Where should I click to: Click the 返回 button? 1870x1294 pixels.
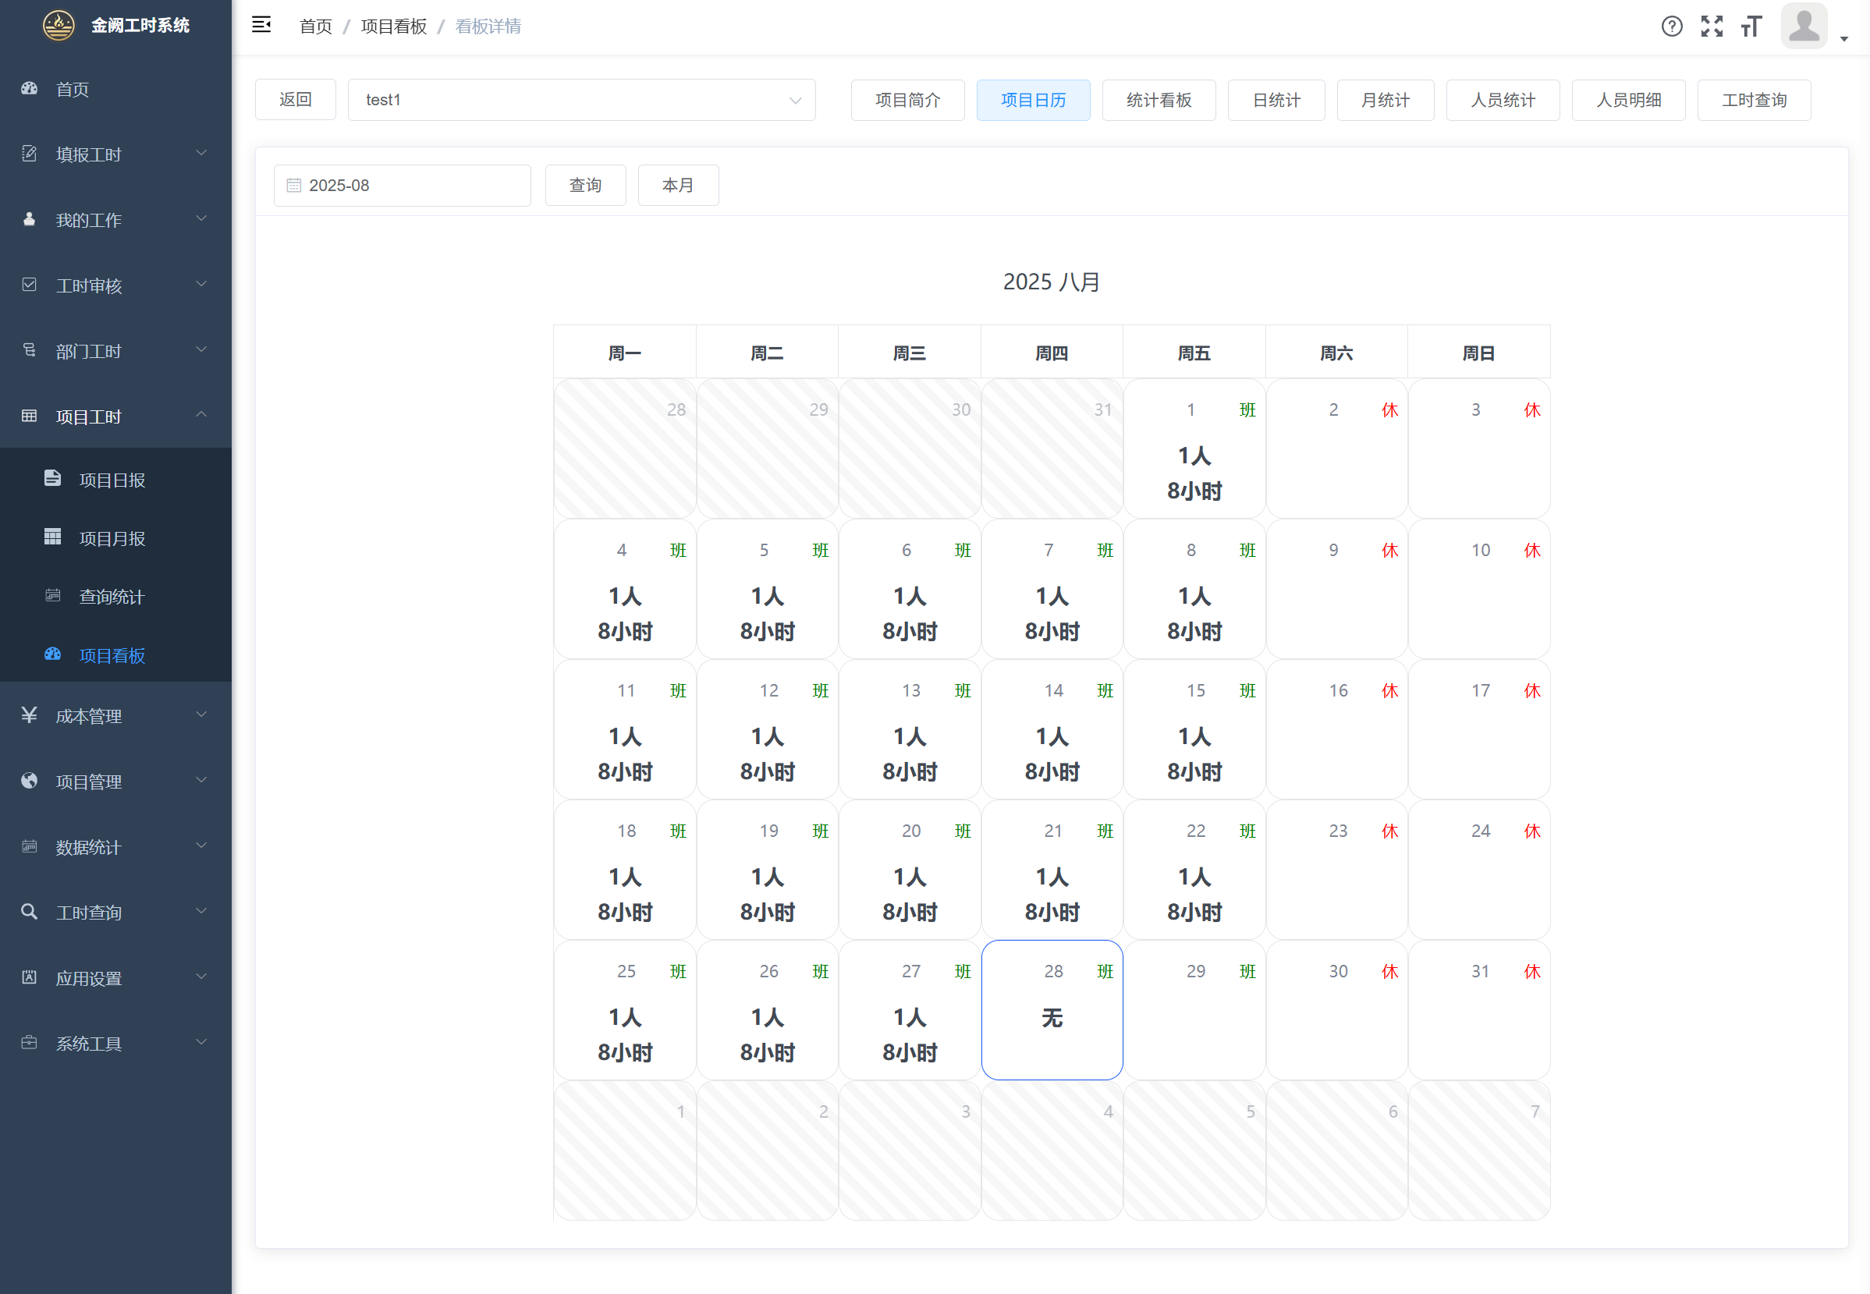(295, 100)
